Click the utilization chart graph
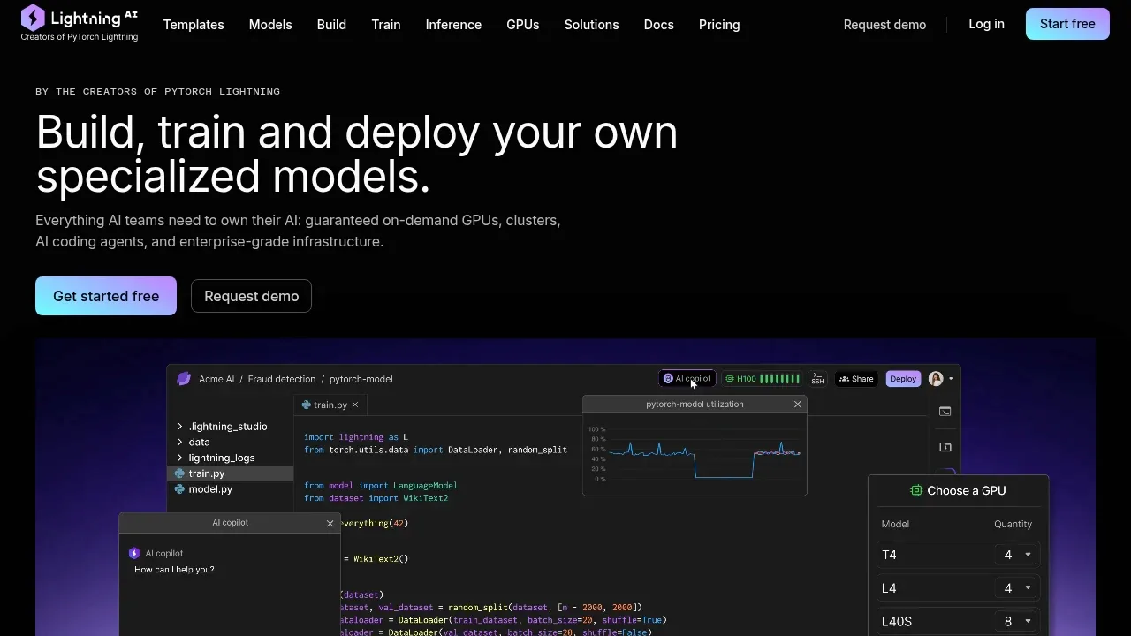The width and height of the screenshot is (1131, 636). (x=695, y=454)
